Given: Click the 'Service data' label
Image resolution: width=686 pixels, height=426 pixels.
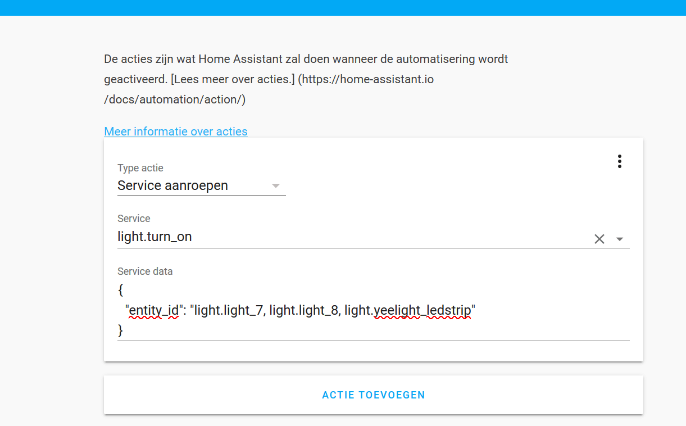Looking at the screenshot, I should (x=145, y=271).
